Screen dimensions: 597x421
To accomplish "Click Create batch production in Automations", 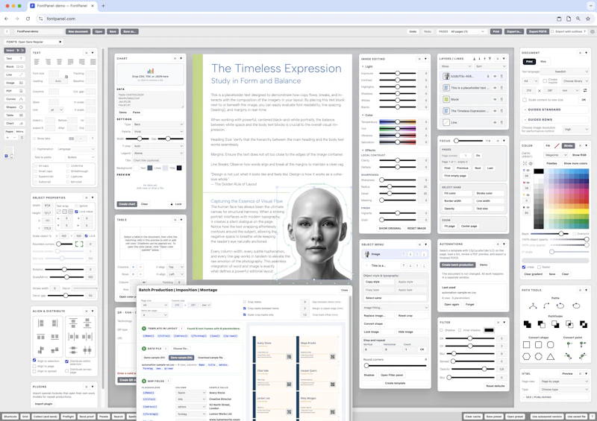I will coord(457,265).
